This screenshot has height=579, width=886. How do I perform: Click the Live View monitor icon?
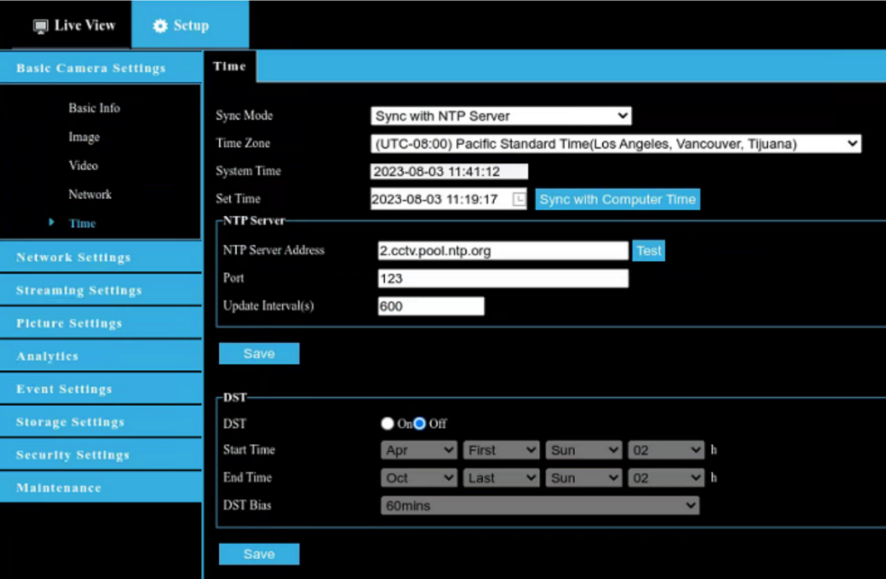click(x=39, y=25)
